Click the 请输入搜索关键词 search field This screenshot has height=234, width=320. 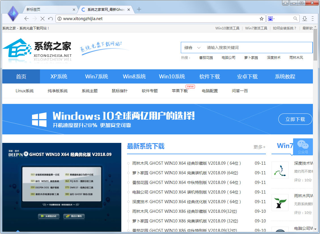(x=258, y=48)
